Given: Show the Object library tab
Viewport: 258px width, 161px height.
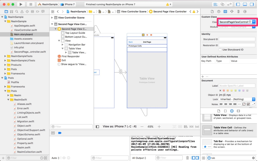Looking at the screenshot, I should coord(232,111).
